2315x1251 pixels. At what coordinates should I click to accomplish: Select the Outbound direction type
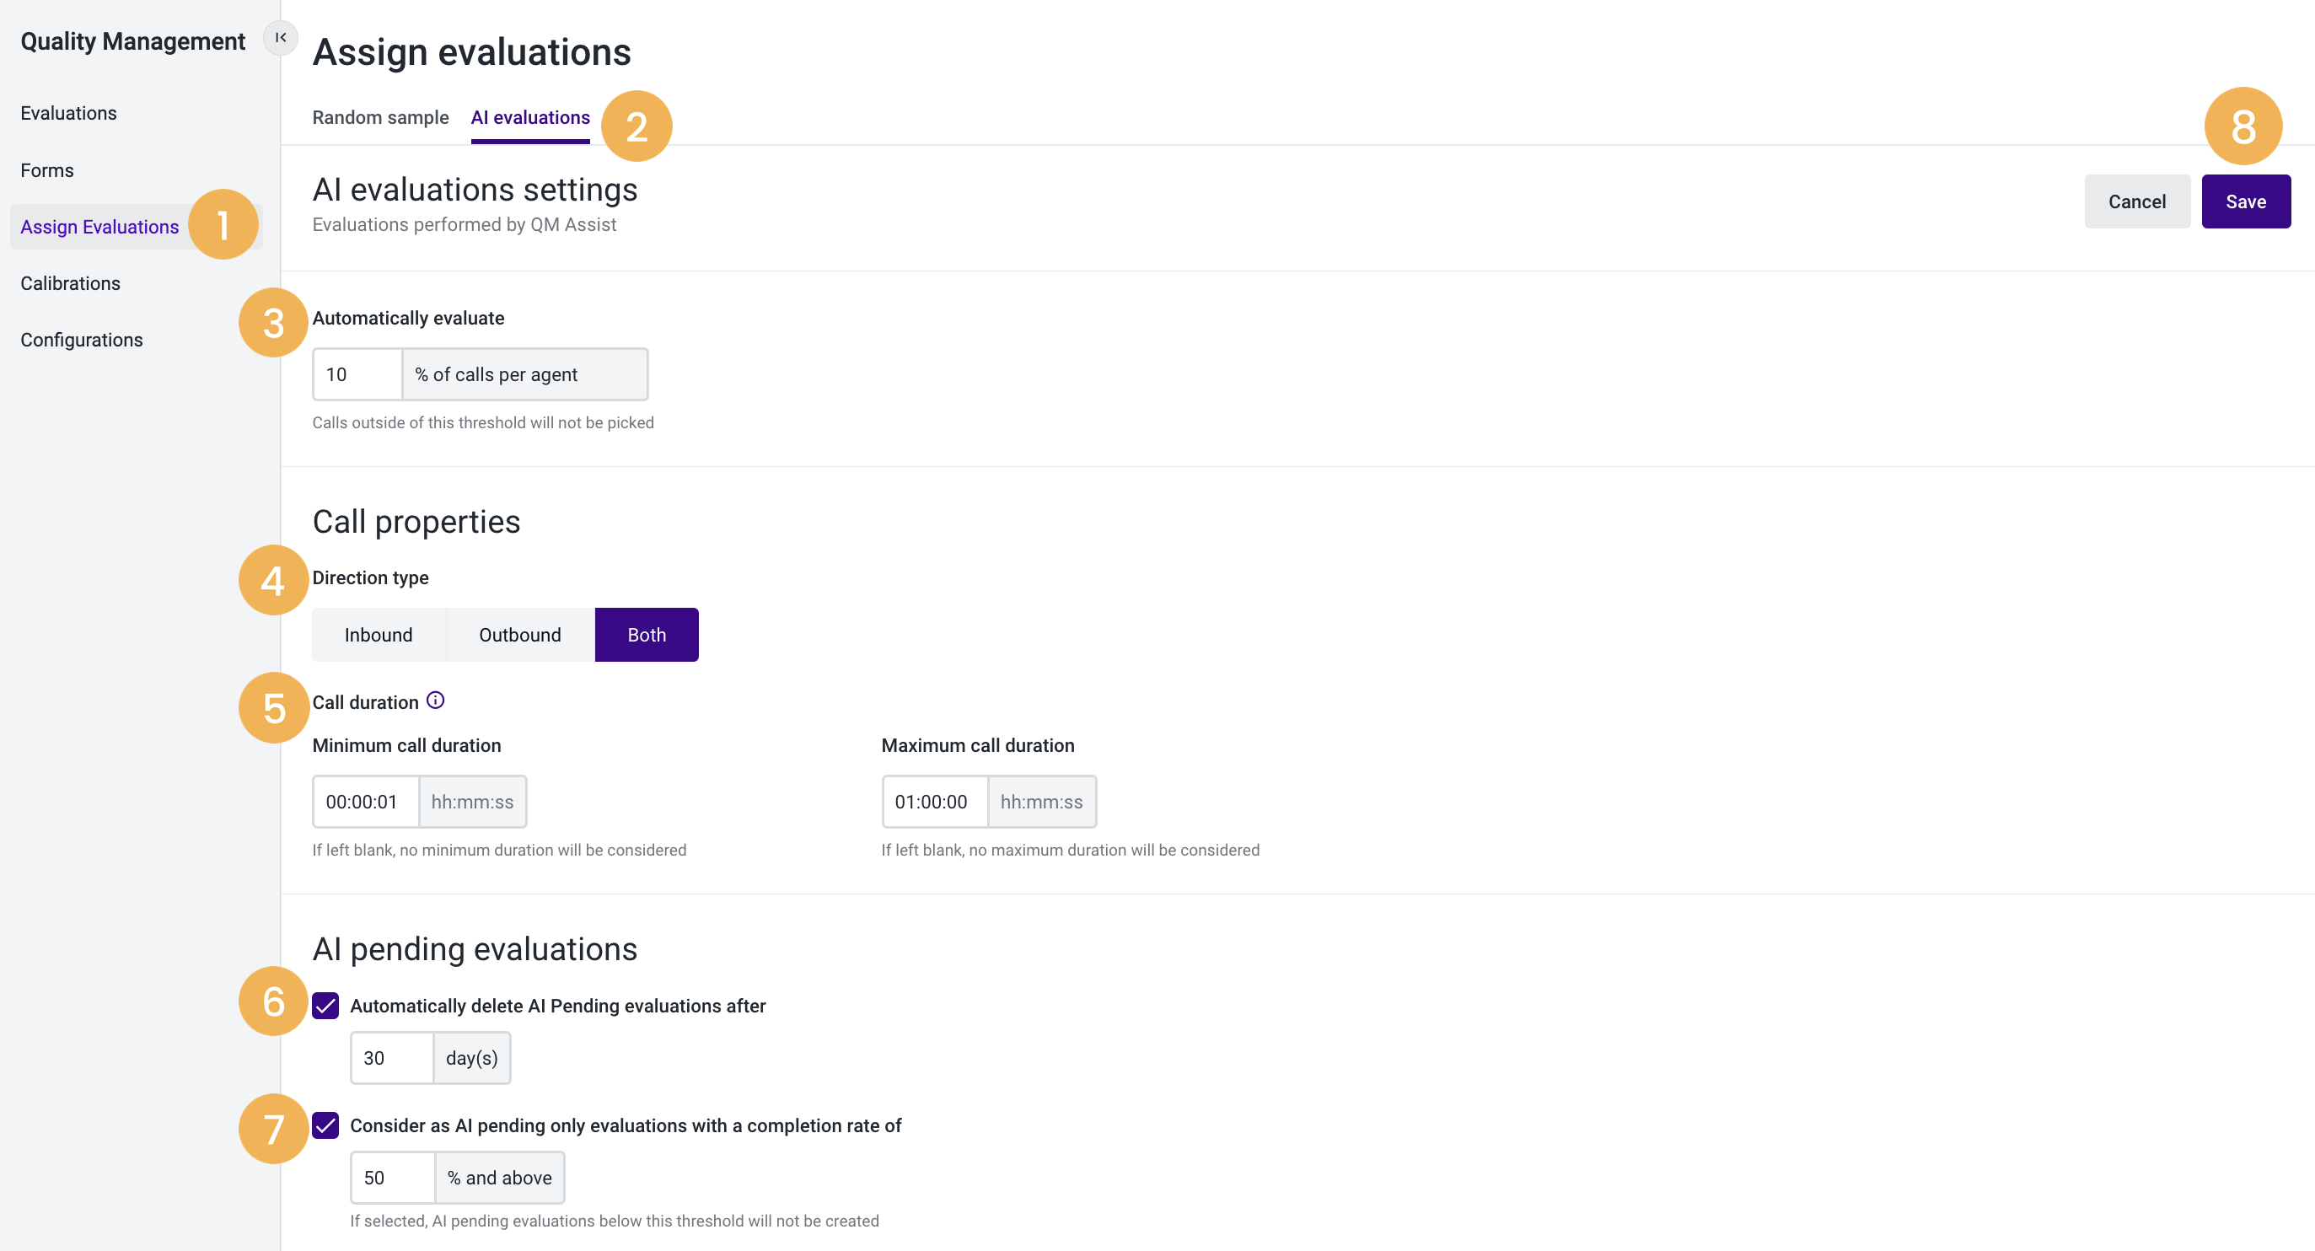click(x=519, y=634)
